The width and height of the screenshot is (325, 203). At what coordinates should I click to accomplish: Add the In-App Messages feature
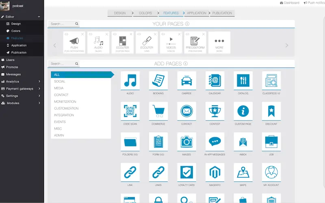pyautogui.click(x=215, y=142)
